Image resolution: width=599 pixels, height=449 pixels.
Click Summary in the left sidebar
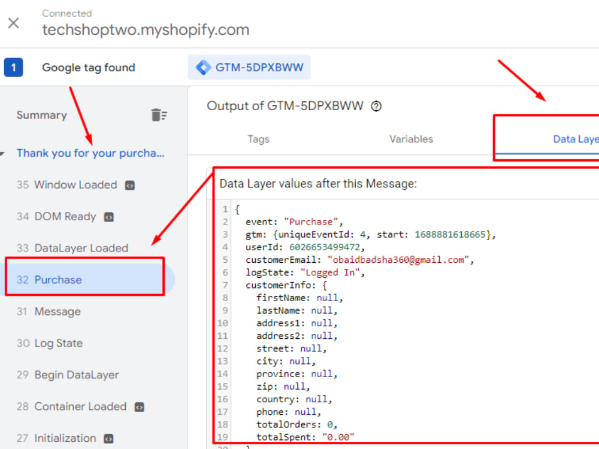pyautogui.click(x=41, y=114)
